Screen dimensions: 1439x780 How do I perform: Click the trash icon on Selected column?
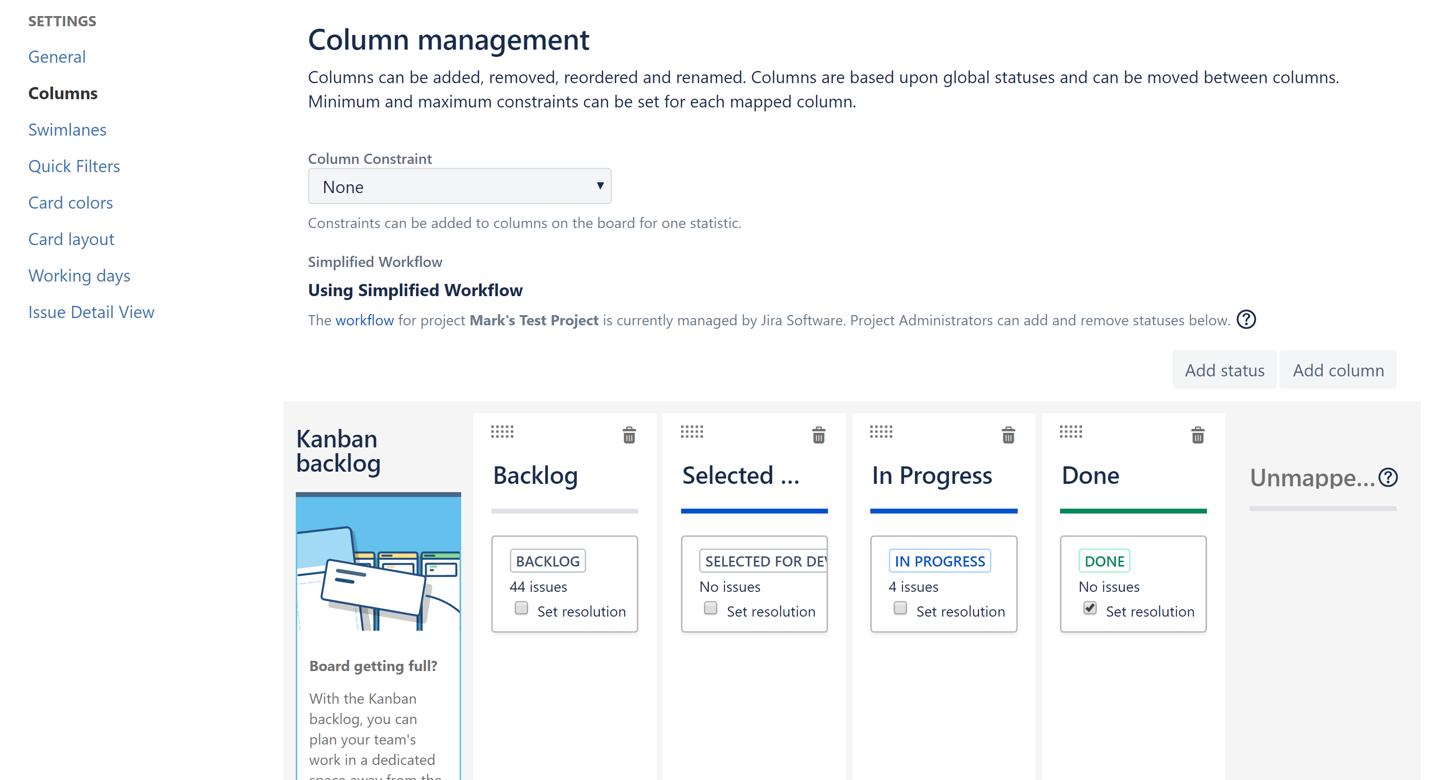818,435
